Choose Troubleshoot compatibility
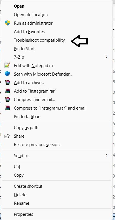 click(39, 40)
